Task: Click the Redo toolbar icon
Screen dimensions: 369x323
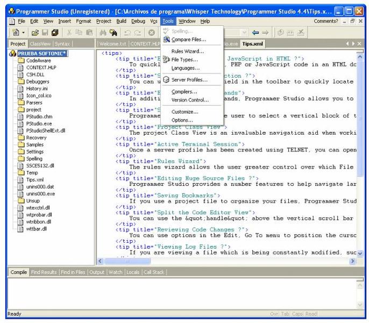Action: 138,32
